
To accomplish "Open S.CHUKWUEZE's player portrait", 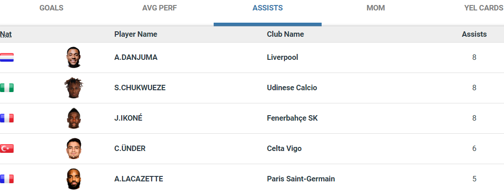I will coord(73,88).
